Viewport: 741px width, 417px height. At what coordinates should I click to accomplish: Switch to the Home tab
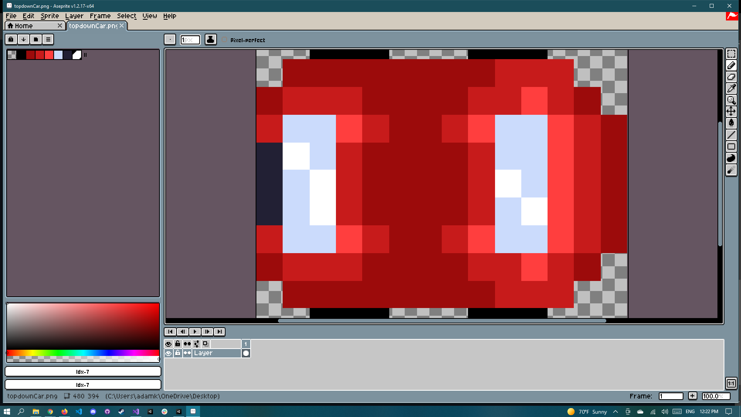23,26
